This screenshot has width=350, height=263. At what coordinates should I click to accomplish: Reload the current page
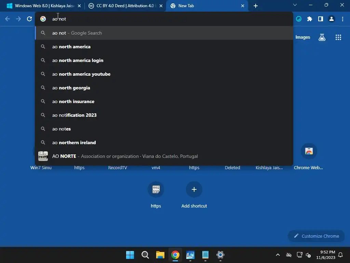pos(29,19)
